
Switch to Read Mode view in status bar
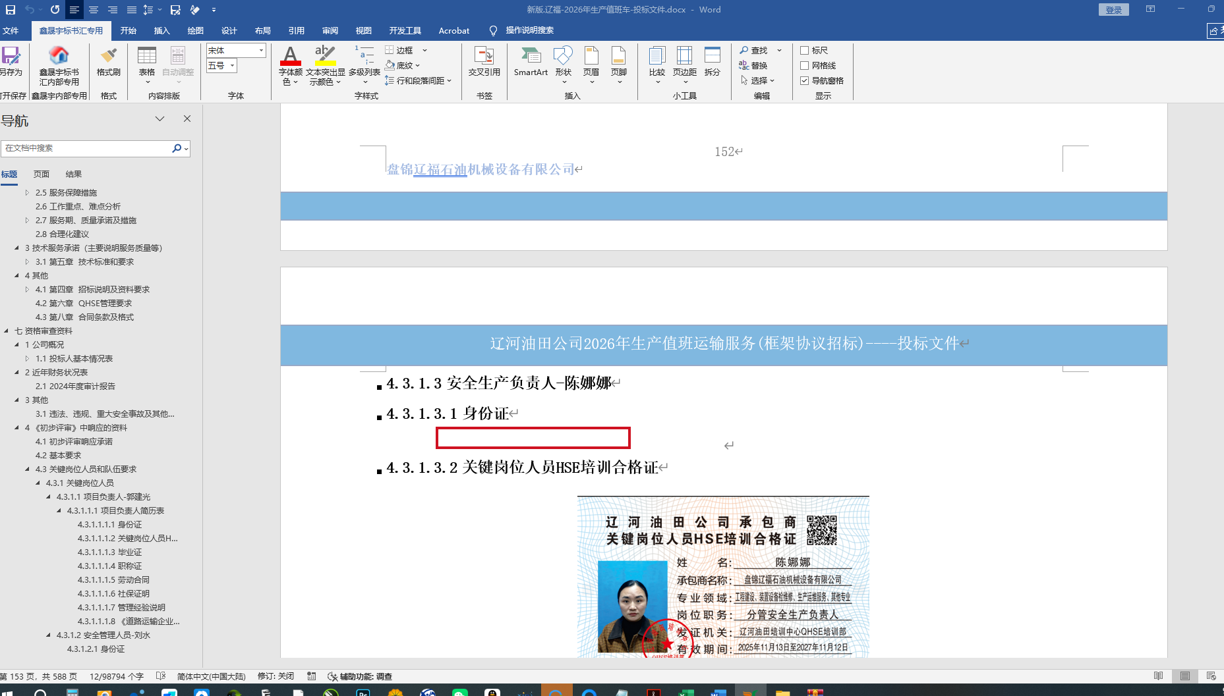click(x=1159, y=676)
